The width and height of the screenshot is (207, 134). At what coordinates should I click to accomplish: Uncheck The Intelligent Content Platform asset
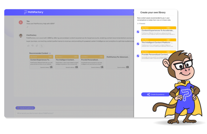coord(138,44)
